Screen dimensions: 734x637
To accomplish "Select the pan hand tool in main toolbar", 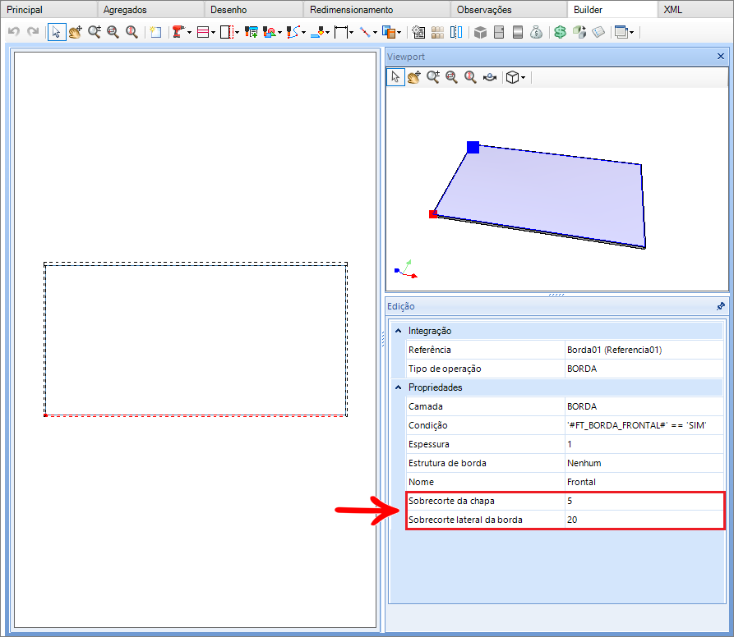I will point(76,33).
